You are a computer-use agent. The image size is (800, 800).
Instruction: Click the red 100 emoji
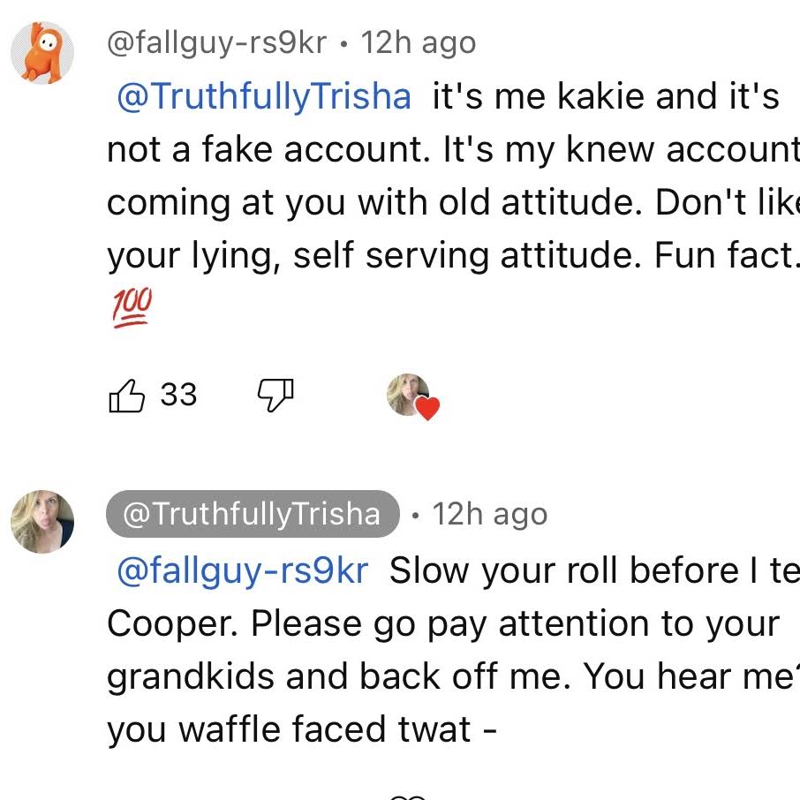click(x=132, y=308)
